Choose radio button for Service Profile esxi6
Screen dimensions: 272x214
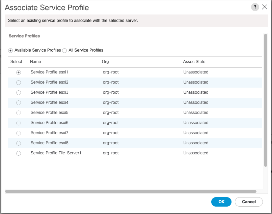point(19,123)
